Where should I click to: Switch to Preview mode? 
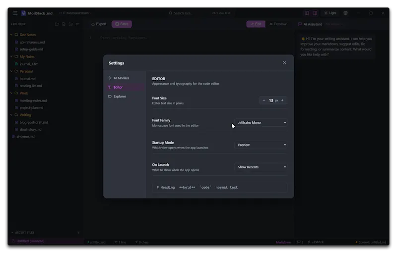pyautogui.click(x=278, y=24)
